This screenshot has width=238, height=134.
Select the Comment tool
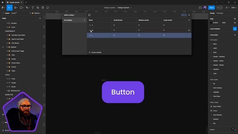(x=48, y=7)
